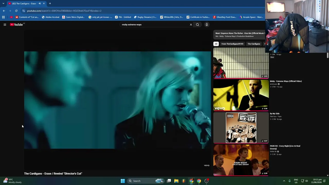Open the YouTube guide hamburger menu
329x185 pixels.
(x=5, y=25)
